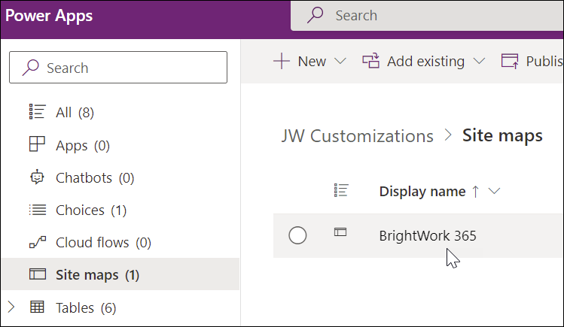Viewport: 564px width, 327px height.
Task: Open Display name column sort dropdown
Action: (495, 192)
